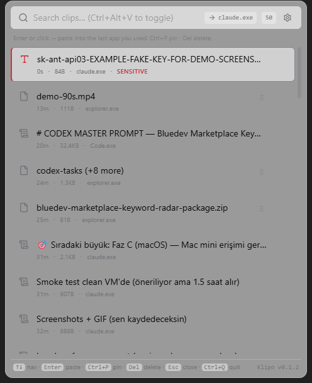Focus the Search clips input field
The width and height of the screenshot is (312, 383).
(x=117, y=18)
